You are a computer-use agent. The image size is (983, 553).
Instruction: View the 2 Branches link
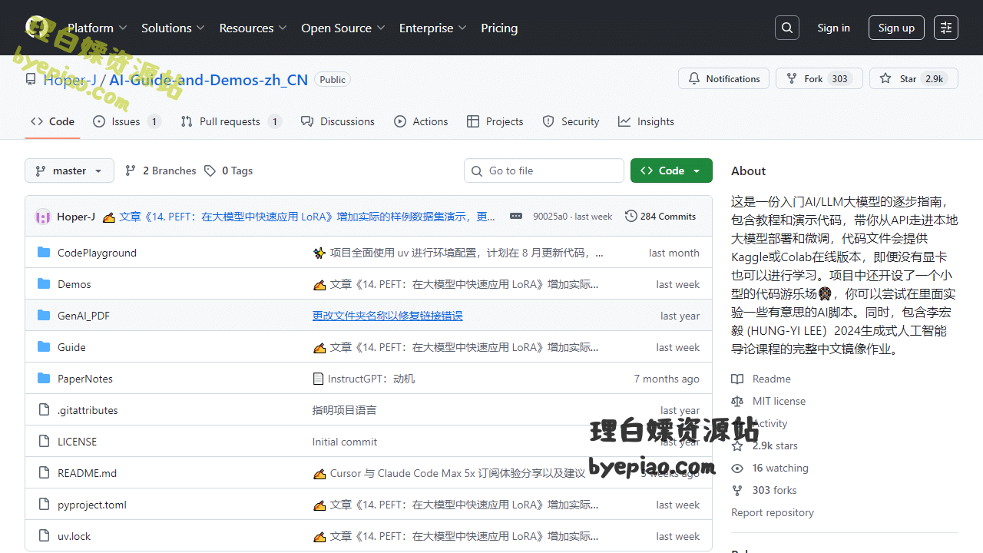click(x=161, y=171)
